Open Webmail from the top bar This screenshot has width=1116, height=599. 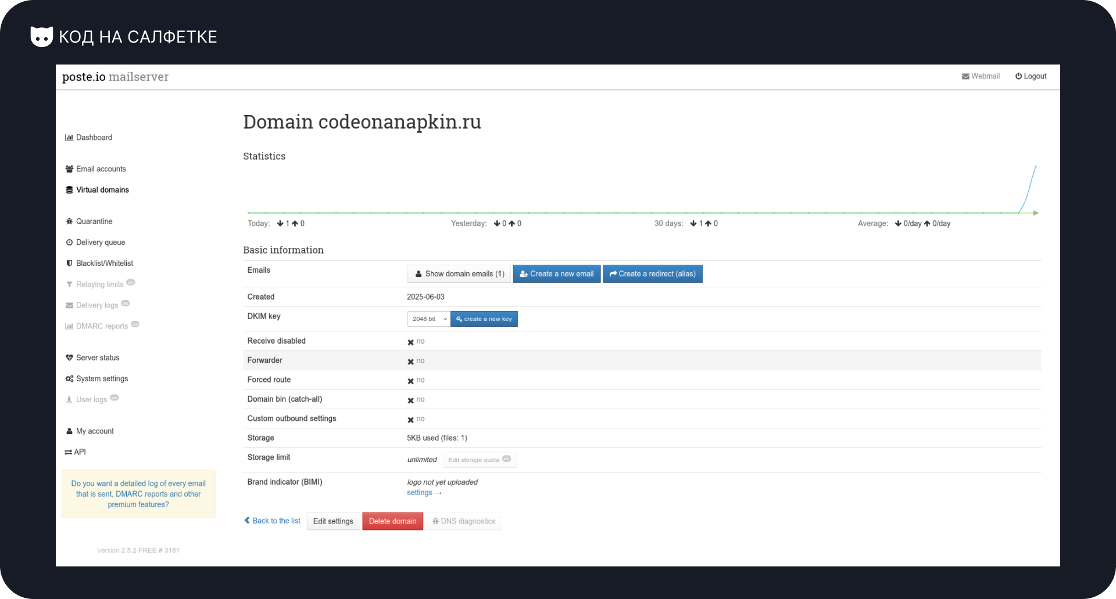(x=981, y=76)
